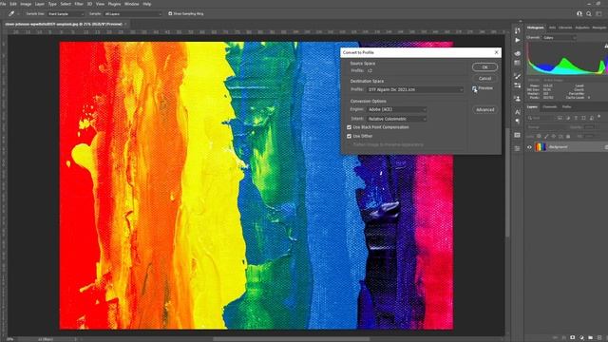Click the add layer mask icon
608x342 pixels.
[x=572, y=338]
